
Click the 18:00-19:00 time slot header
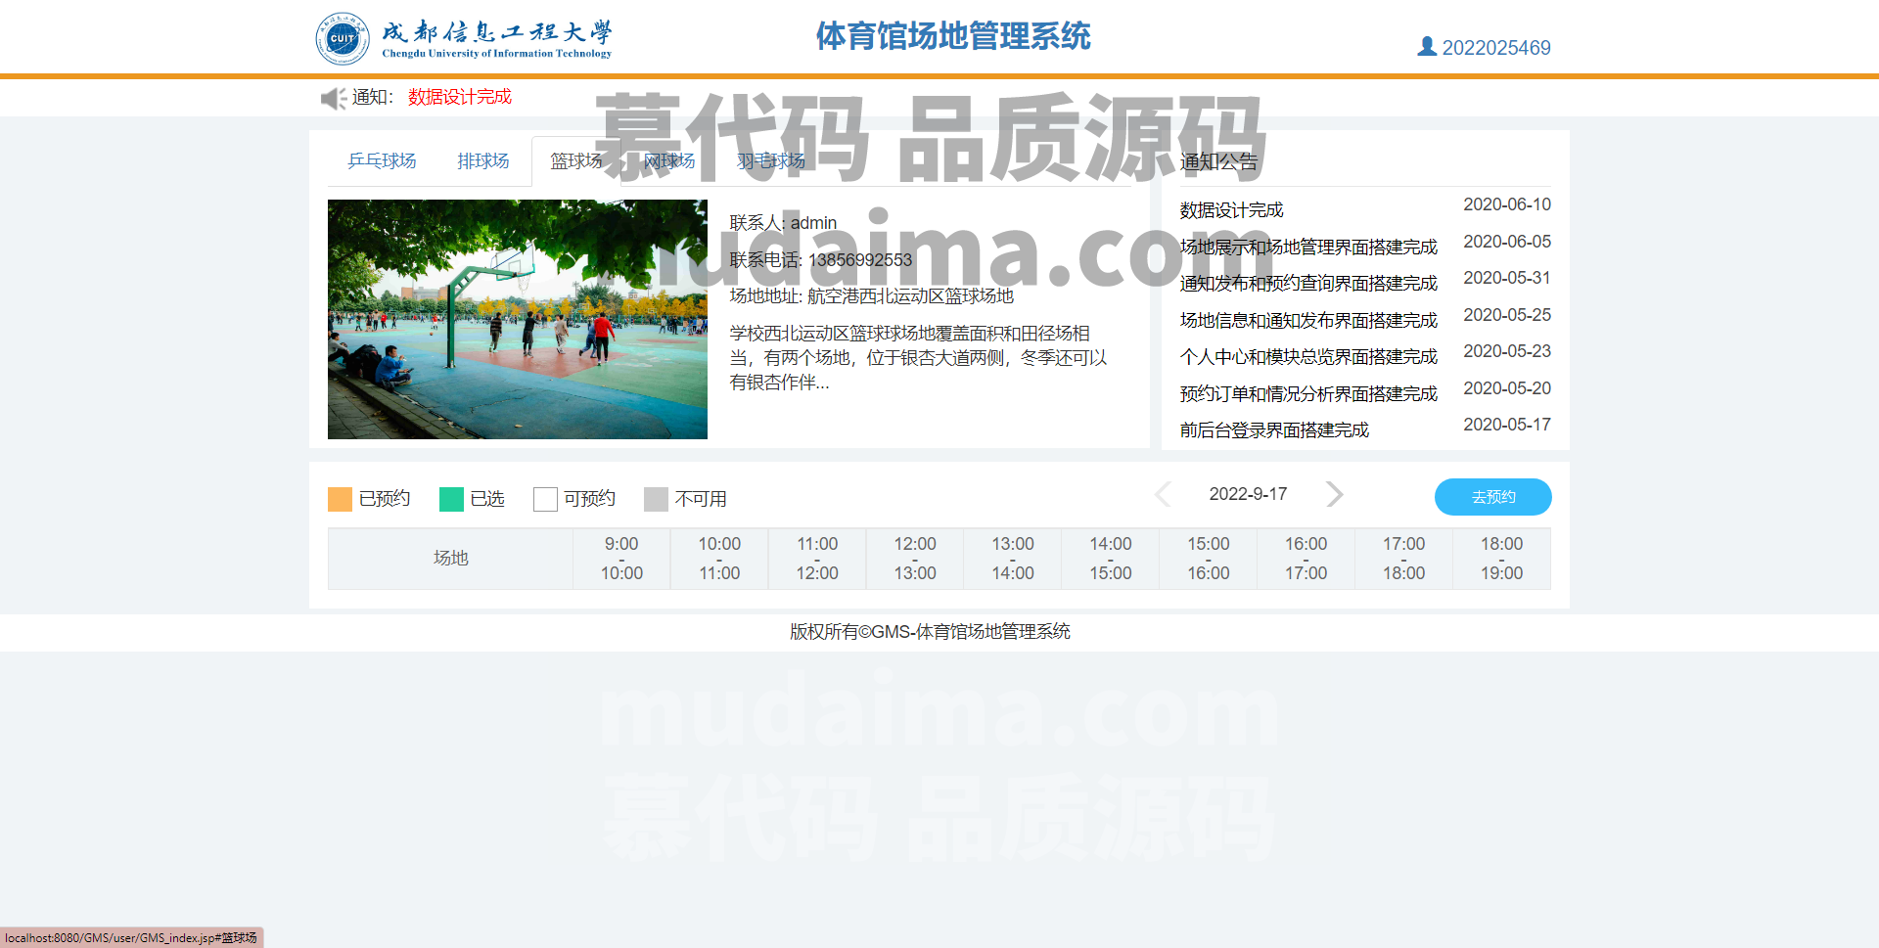1501,559
